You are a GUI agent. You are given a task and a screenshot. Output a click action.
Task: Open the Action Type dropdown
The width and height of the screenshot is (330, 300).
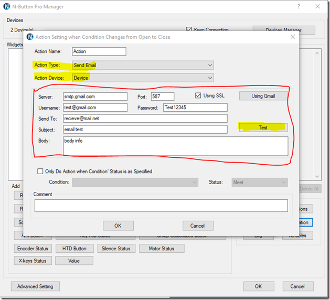143,65
